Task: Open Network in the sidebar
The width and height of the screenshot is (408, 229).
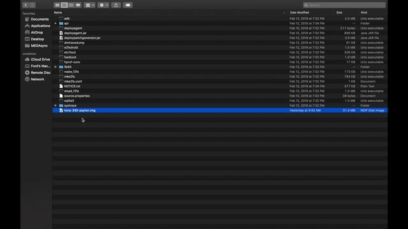Action: click(x=37, y=79)
